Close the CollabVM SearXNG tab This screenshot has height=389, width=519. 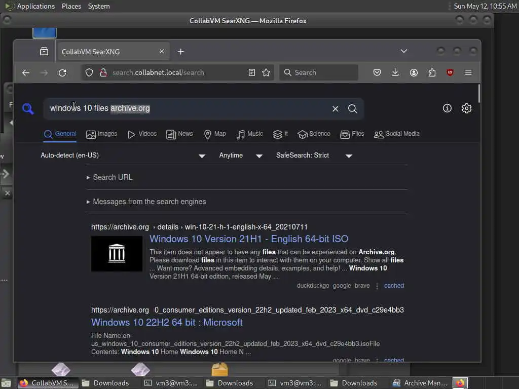162,51
